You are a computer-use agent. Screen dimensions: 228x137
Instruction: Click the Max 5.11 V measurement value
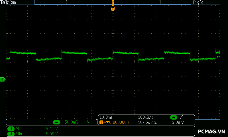click(x=52, y=129)
